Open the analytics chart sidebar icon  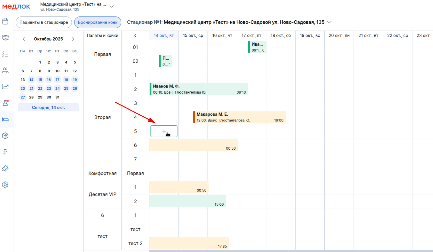(5, 87)
